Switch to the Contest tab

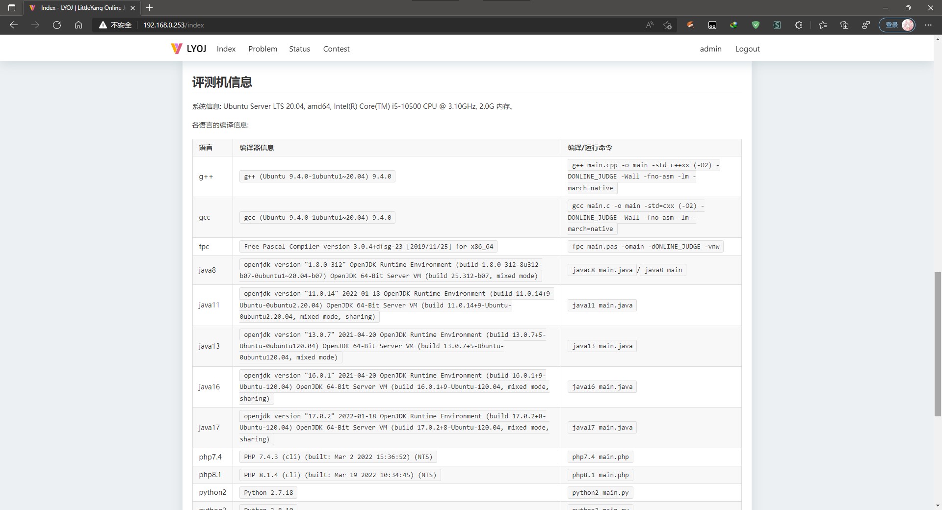pyautogui.click(x=336, y=49)
